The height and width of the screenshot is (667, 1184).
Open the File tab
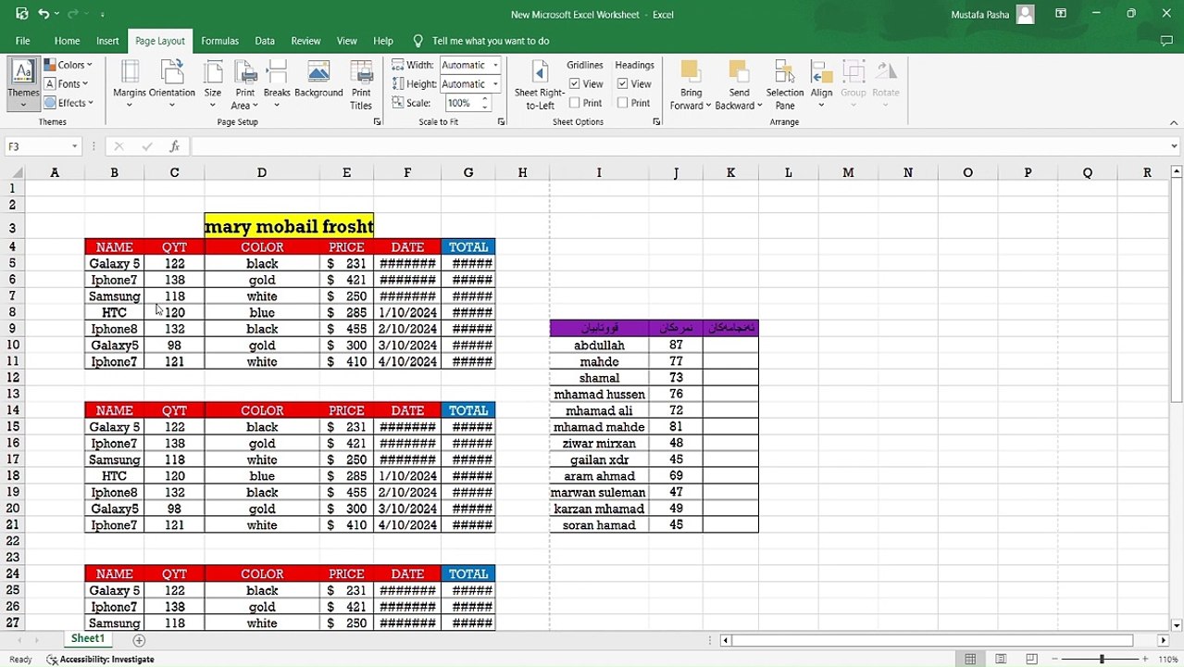(22, 41)
